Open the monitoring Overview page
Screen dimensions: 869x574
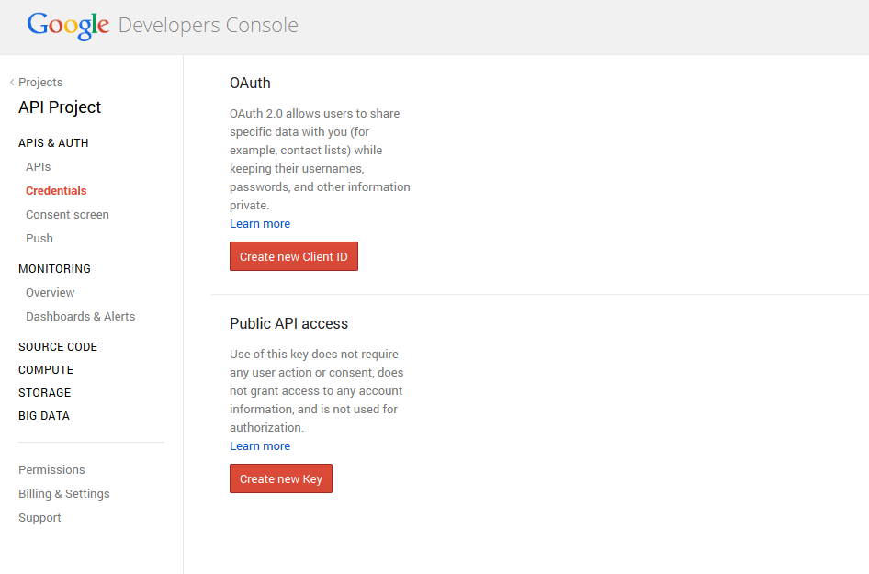pyautogui.click(x=51, y=293)
